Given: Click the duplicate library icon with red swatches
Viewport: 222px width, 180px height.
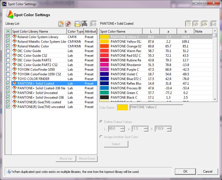Looking at the screenshot, I should [x=68, y=24].
